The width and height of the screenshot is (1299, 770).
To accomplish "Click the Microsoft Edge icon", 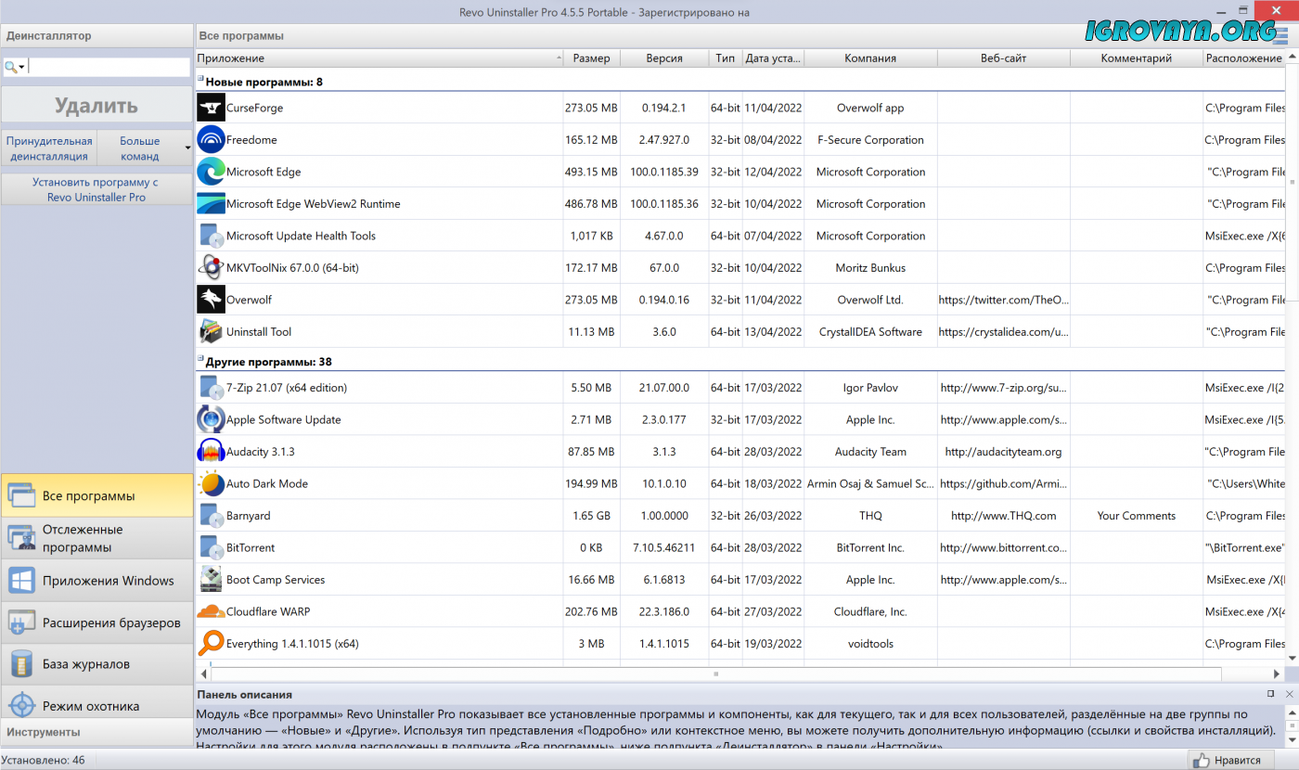I will point(211,172).
